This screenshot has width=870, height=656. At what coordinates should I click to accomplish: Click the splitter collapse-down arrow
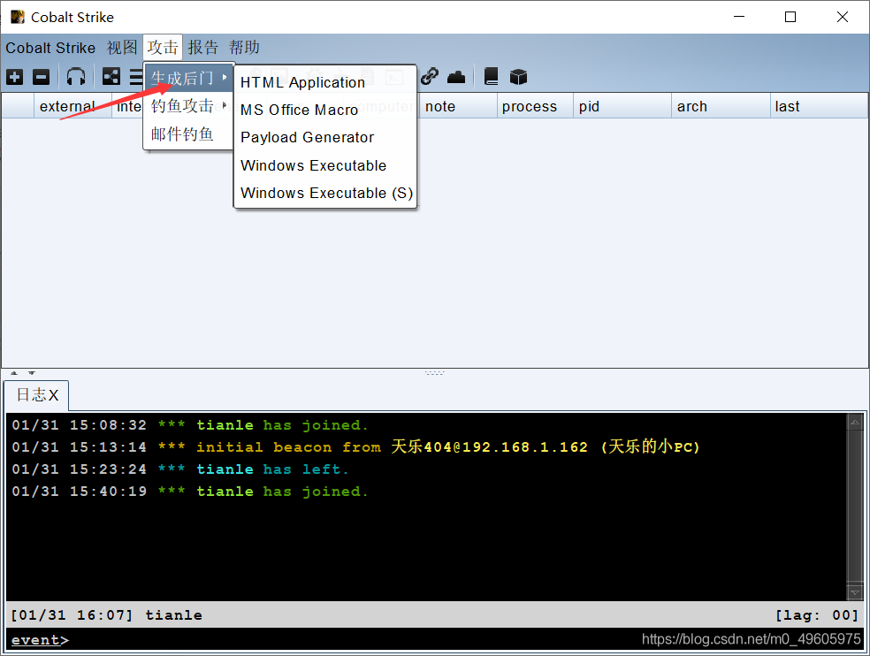(x=32, y=373)
